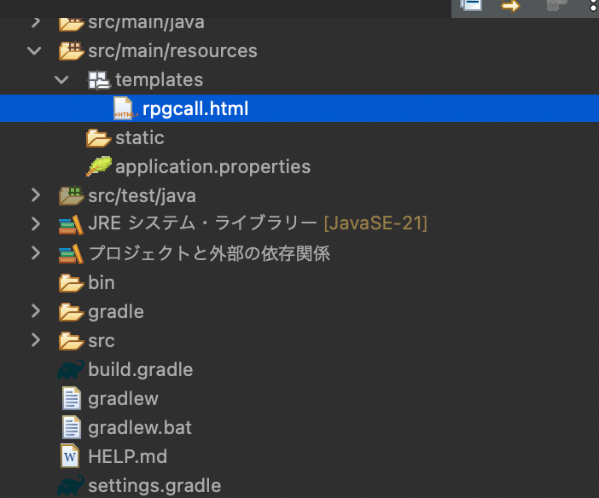Expand the src folder at project root

pos(36,340)
